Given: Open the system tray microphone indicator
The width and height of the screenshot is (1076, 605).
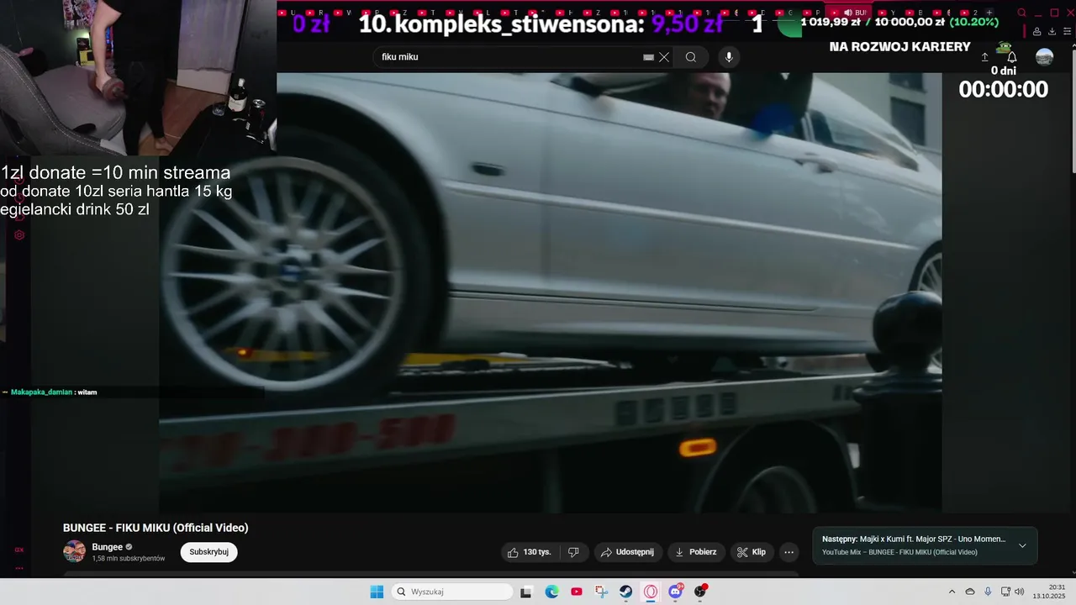Looking at the screenshot, I should (x=988, y=592).
